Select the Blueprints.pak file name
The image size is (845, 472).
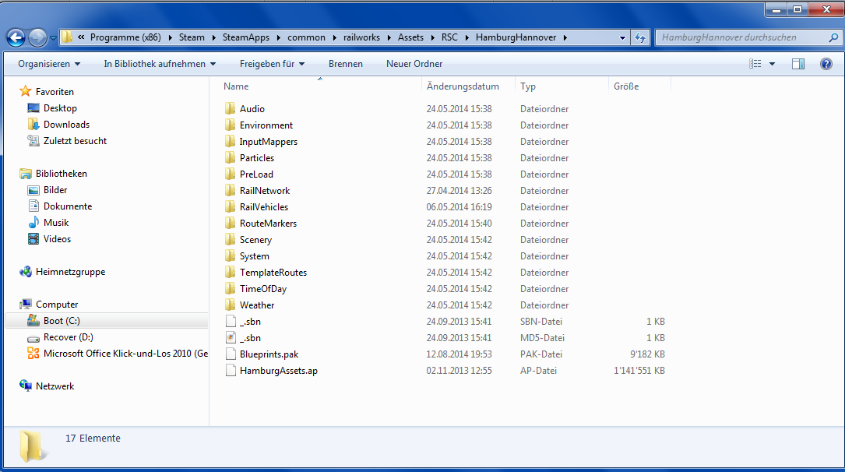(x=269, y=354)
